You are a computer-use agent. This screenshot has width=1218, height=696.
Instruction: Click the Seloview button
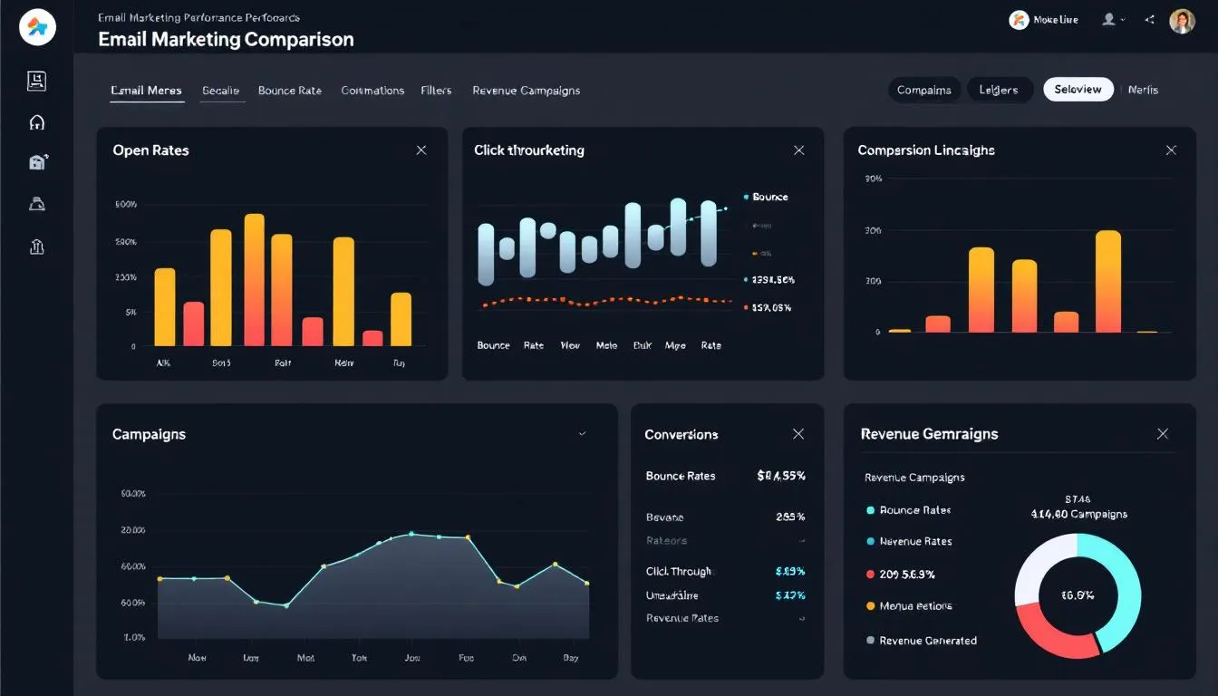point(1078,89)
